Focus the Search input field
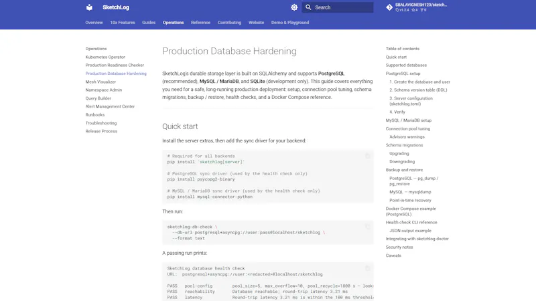Image resolution: width=536 pixels, height=301 pixels. [x=338, y=7]
